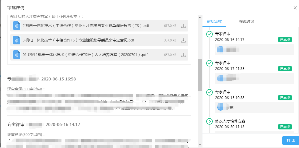Viewport: 299px width, 148px height.
Task: Open the 在线讨论 tab
Action: 246,21
